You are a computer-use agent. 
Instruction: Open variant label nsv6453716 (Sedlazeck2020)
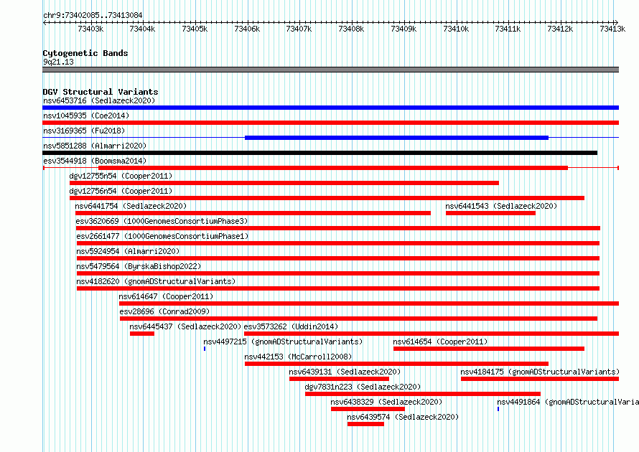pyautogui.click(x=99, y=100)
